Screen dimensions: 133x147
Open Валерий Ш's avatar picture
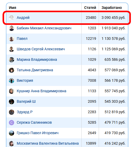tap(12, 102)
